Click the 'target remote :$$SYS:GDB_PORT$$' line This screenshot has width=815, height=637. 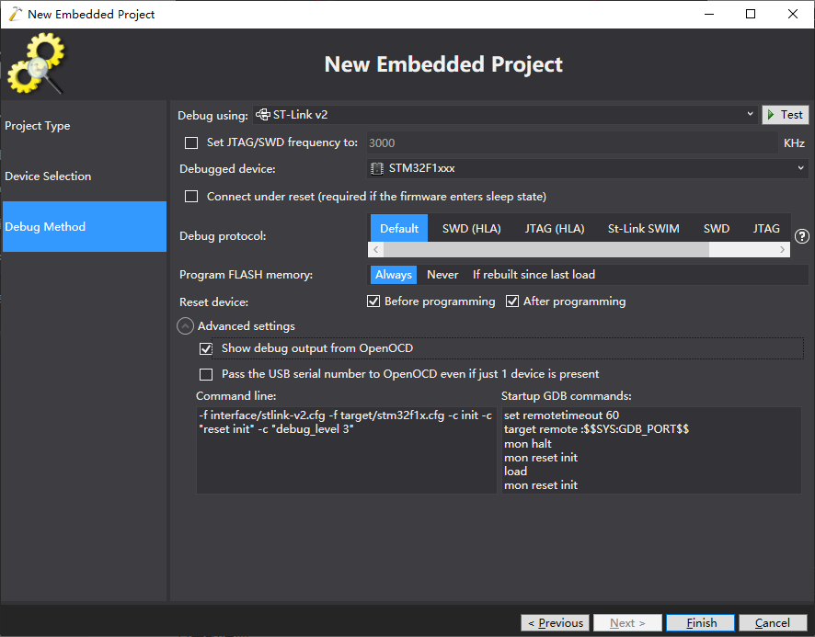596,429
